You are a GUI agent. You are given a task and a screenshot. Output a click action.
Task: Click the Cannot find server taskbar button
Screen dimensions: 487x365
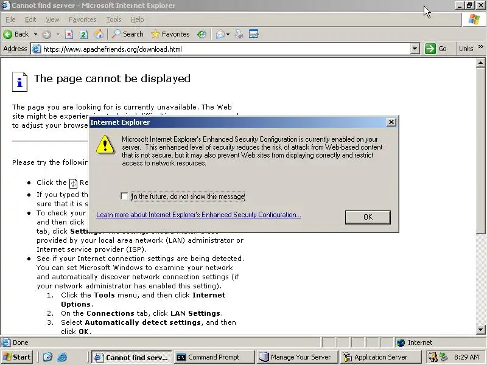(x=131, y=357)
